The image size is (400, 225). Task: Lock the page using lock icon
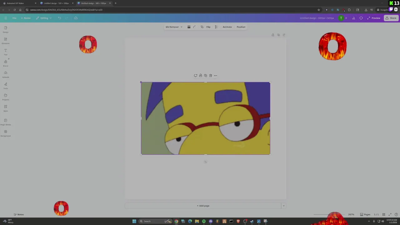coord(273,35)
